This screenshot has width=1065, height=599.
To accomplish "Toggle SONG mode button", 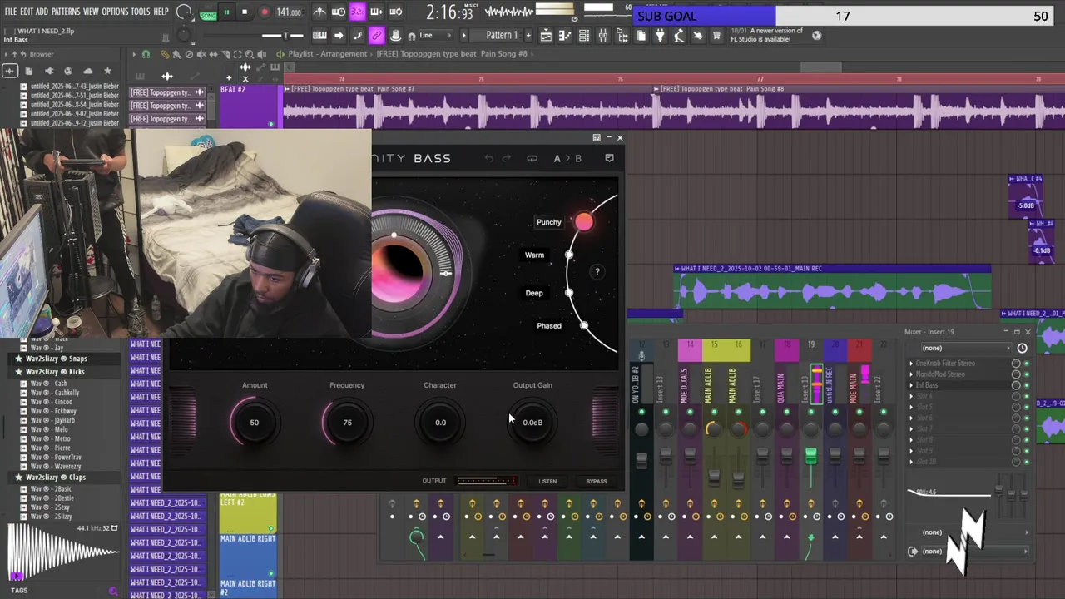I will pyautogui.click(x=208, y=14).
